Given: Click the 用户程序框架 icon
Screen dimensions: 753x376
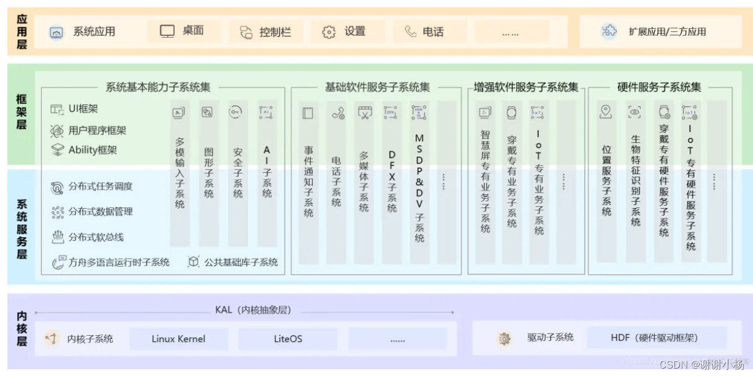Looking at the screenshot, I should (58, 130).
